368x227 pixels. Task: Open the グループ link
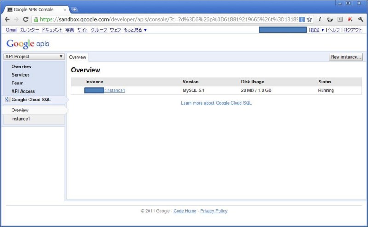pos(99,30)
